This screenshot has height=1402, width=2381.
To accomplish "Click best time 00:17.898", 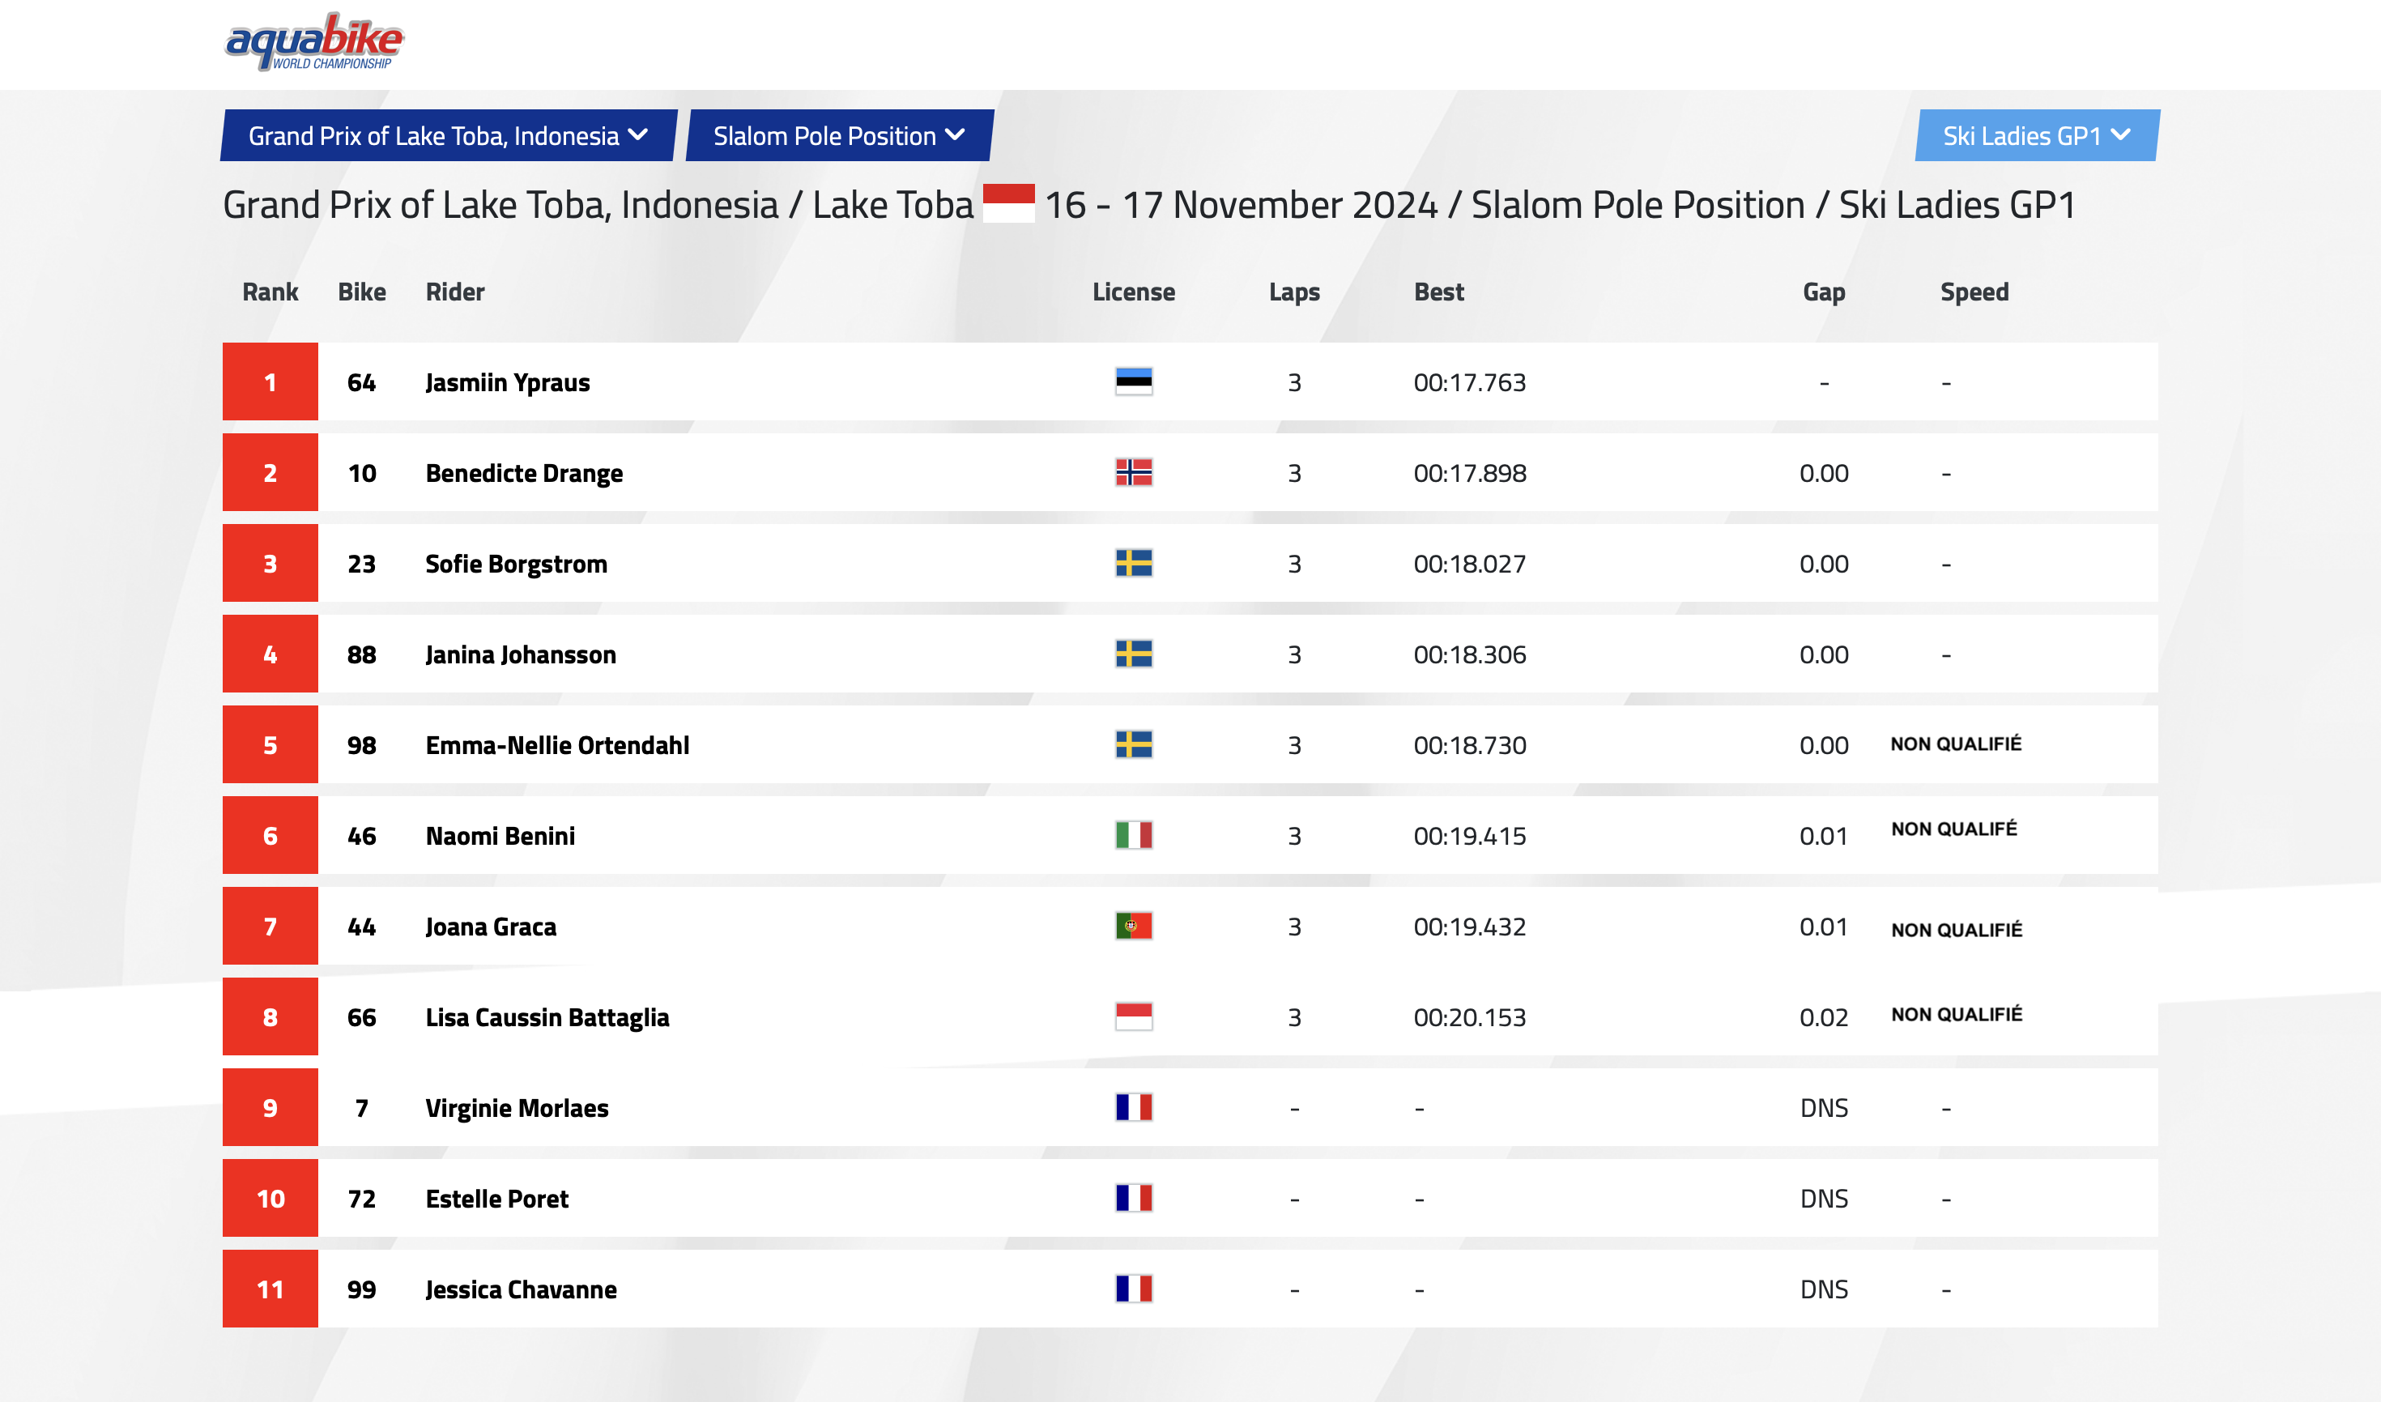I will [1470, 473].
